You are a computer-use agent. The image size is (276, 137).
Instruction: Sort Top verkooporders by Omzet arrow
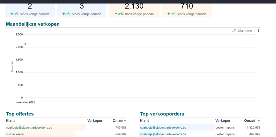(259, 121)
